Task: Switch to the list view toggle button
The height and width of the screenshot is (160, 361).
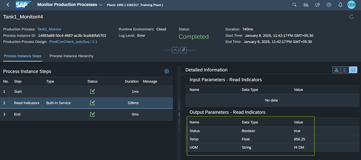Action: (345, 70)
